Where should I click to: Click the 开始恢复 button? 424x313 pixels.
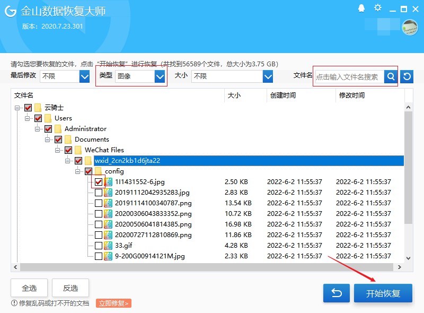point(383,292)
